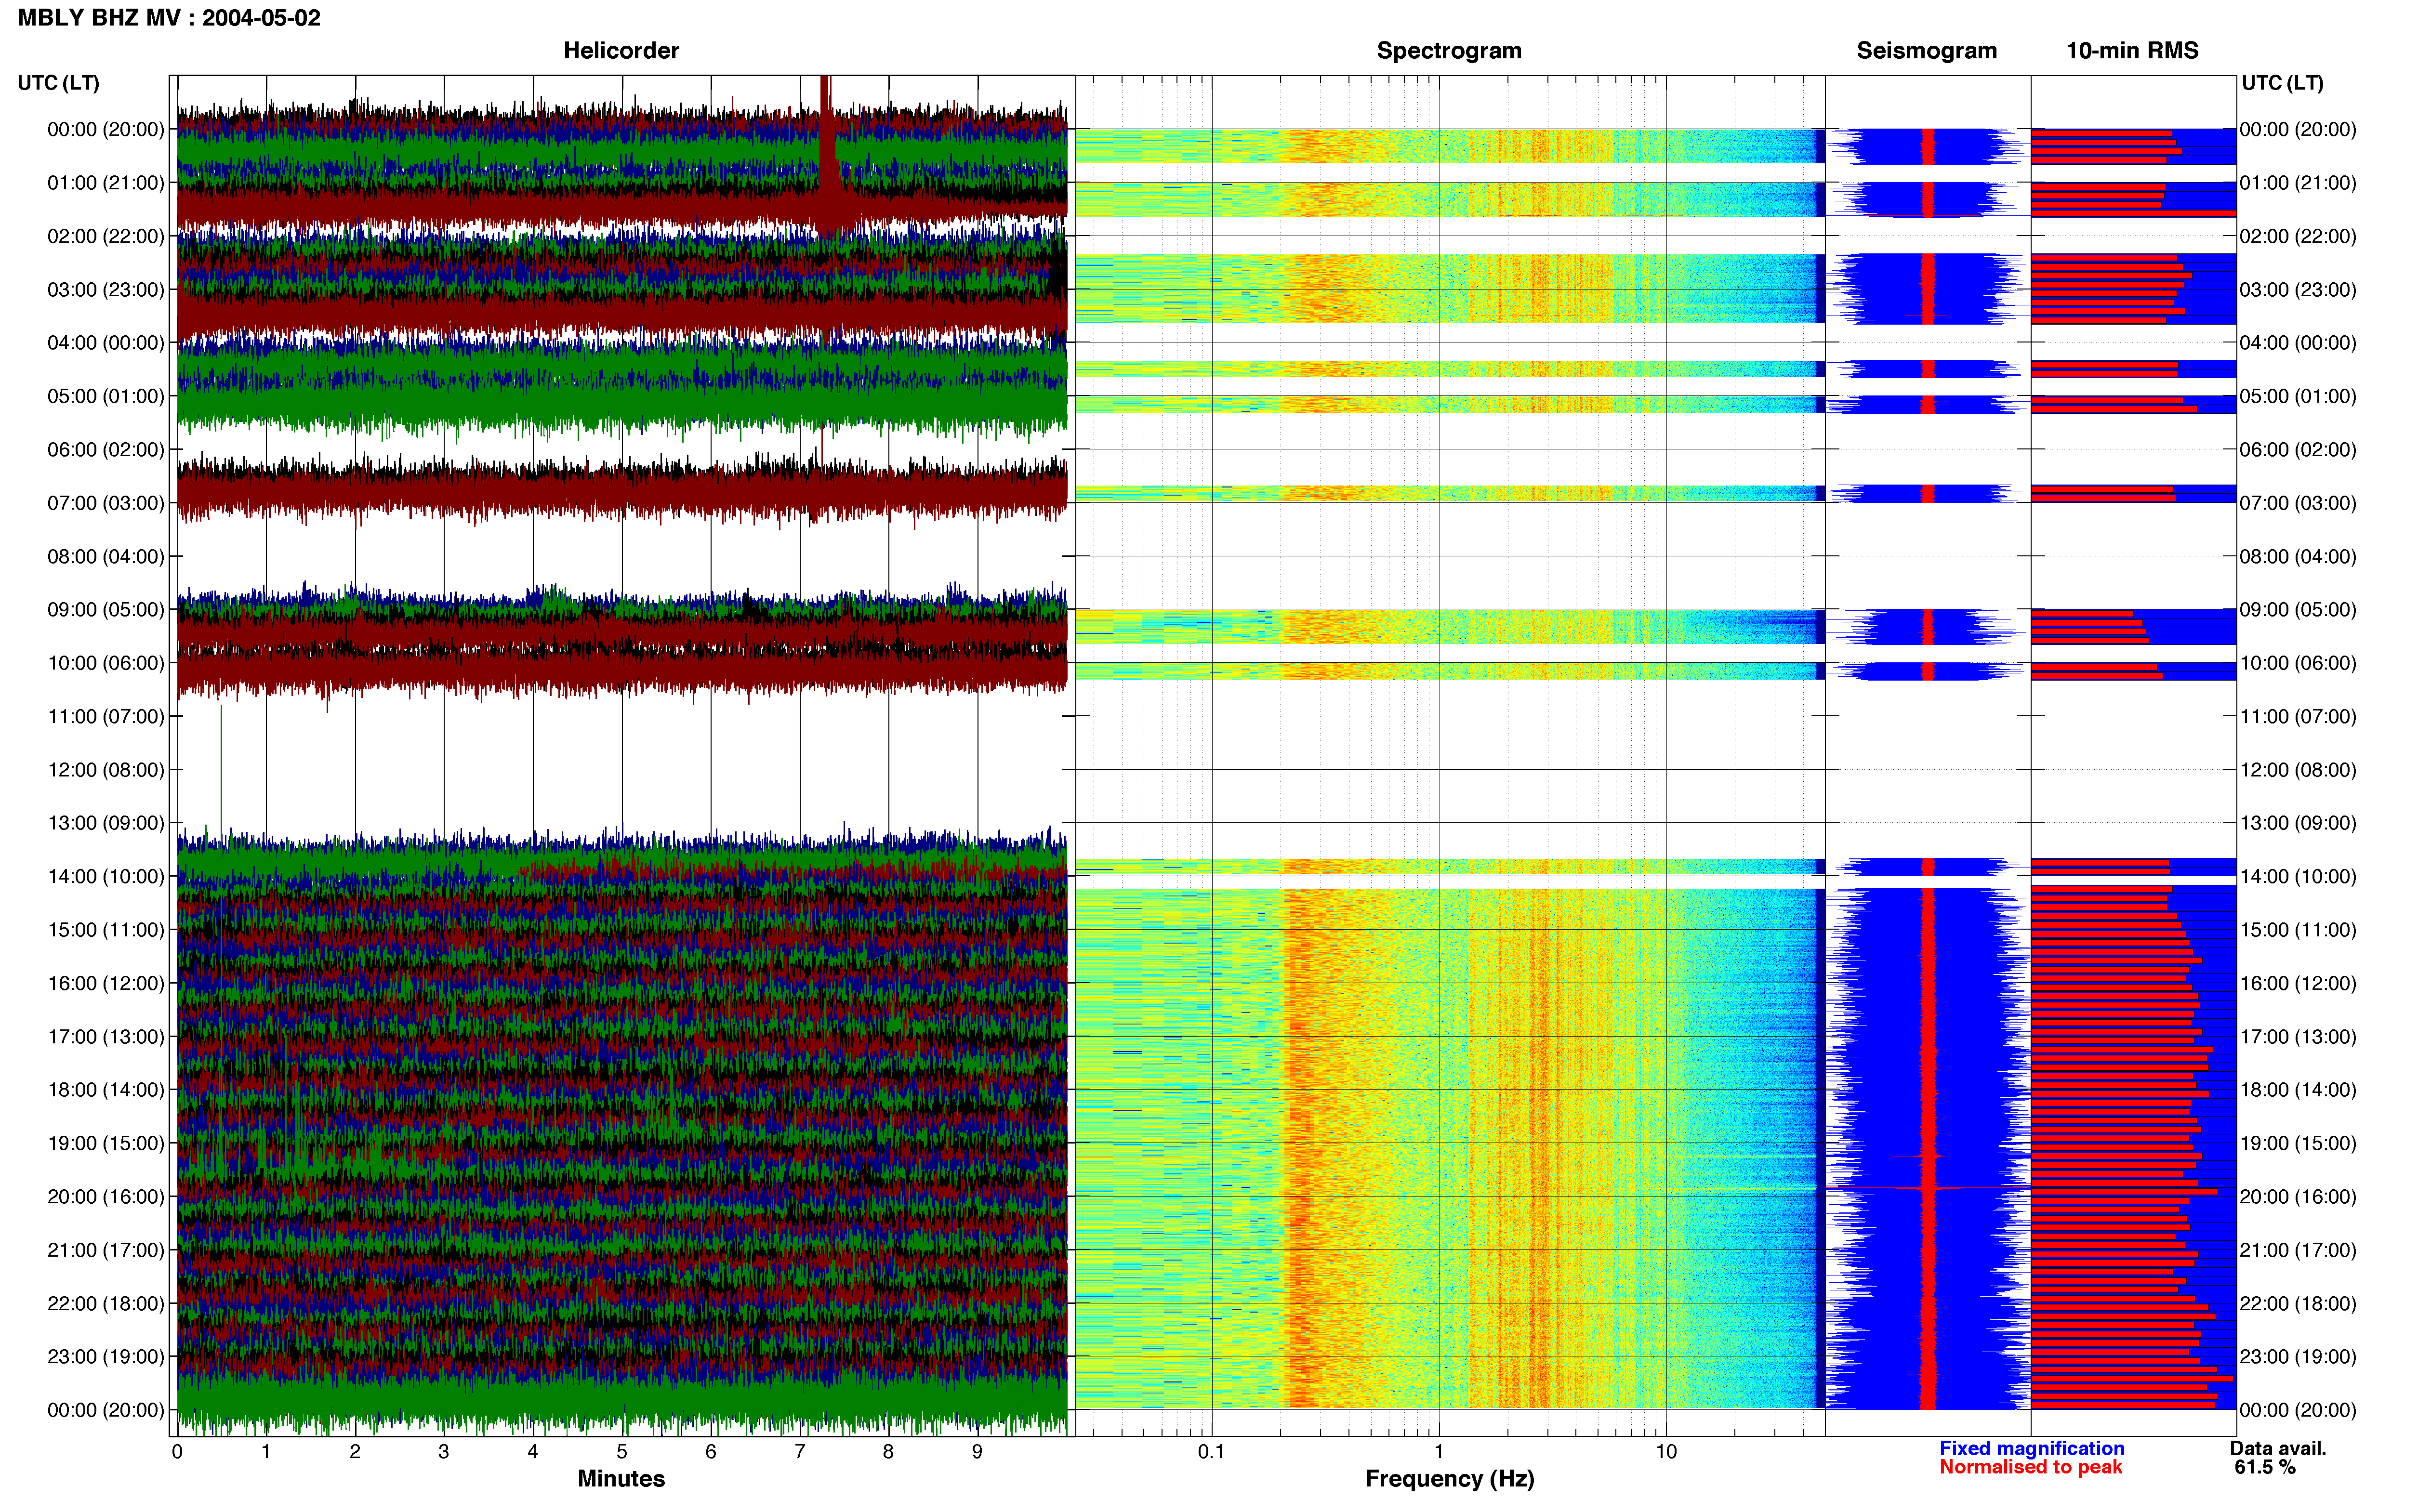Click right time label '16:00 (12:00)'
Viewport: 2418px width, 1512px height.
(2298, 983)
